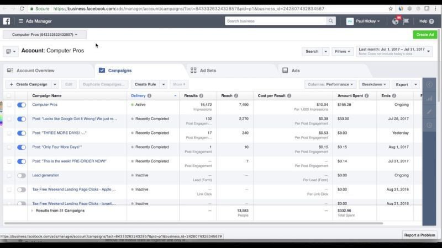Click the Search button

(x=312, y=51)
